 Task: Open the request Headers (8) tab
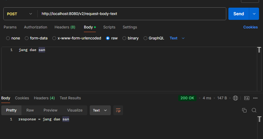[65, 27]
